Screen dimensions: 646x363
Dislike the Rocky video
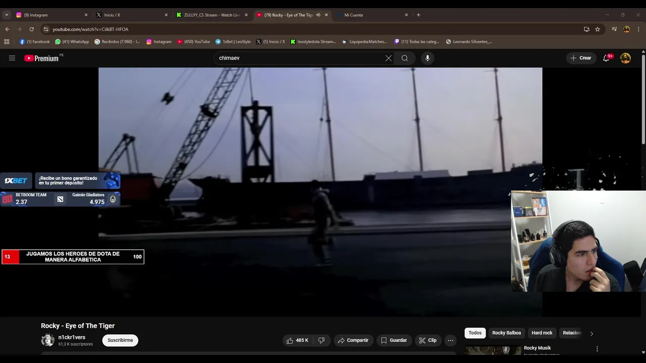(x=321, y=340)
